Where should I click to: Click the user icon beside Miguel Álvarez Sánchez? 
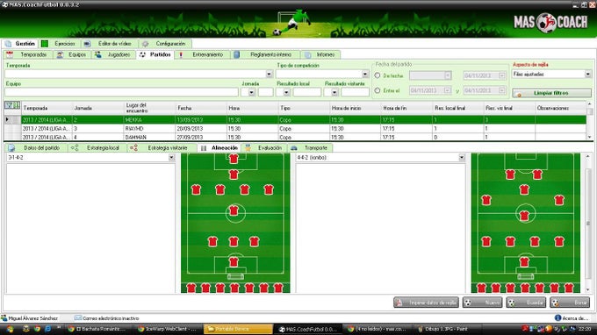pos(4,317)
